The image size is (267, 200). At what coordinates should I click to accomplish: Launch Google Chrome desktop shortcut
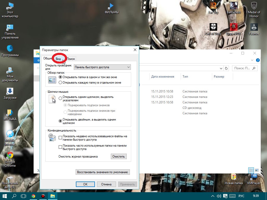pos(10,159)
